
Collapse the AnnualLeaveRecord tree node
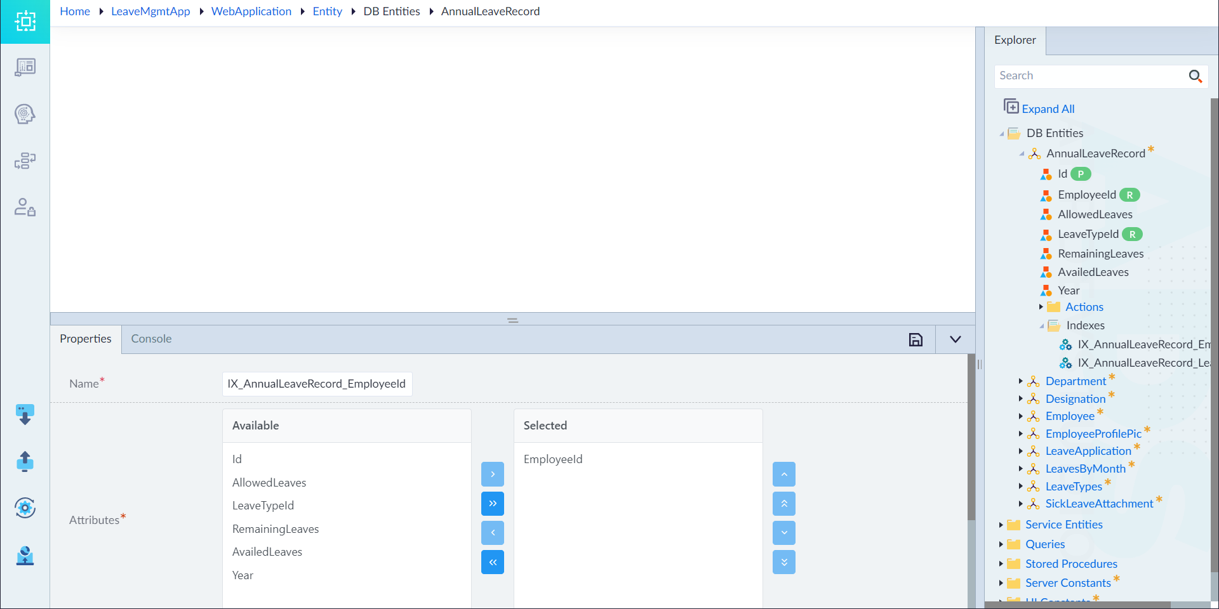click(1022, 154)
